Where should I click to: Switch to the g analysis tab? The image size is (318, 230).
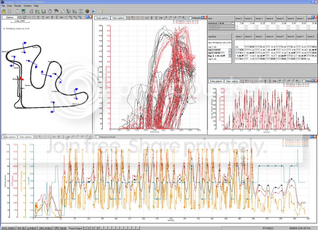(32, 228)
